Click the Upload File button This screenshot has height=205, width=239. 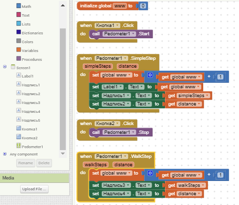coord(34,189)
